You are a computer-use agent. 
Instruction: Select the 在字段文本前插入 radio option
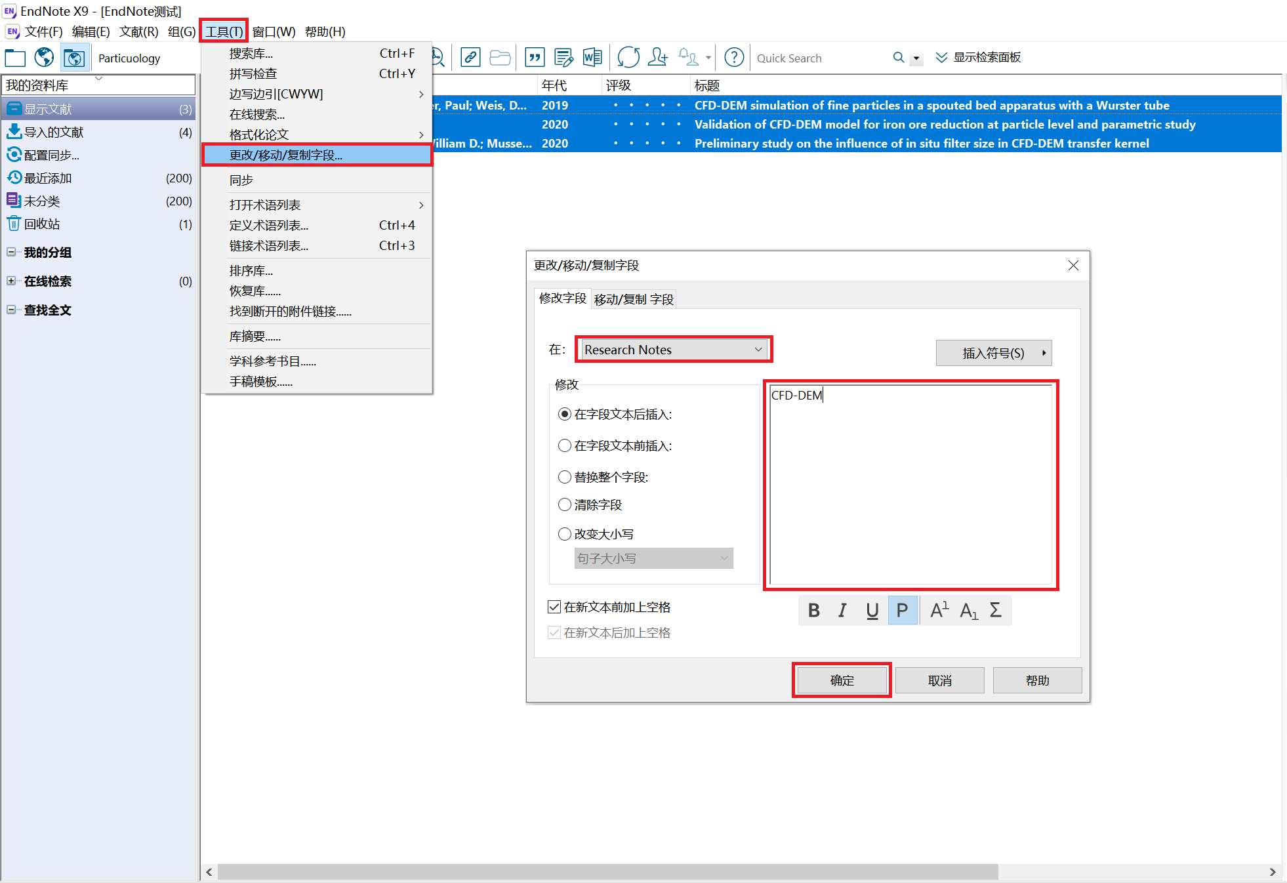coord(564,445)
